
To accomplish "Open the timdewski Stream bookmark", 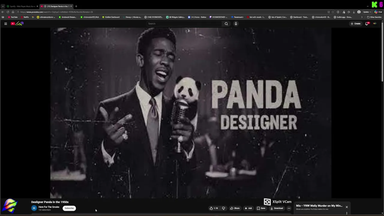I will coord(67,17).
